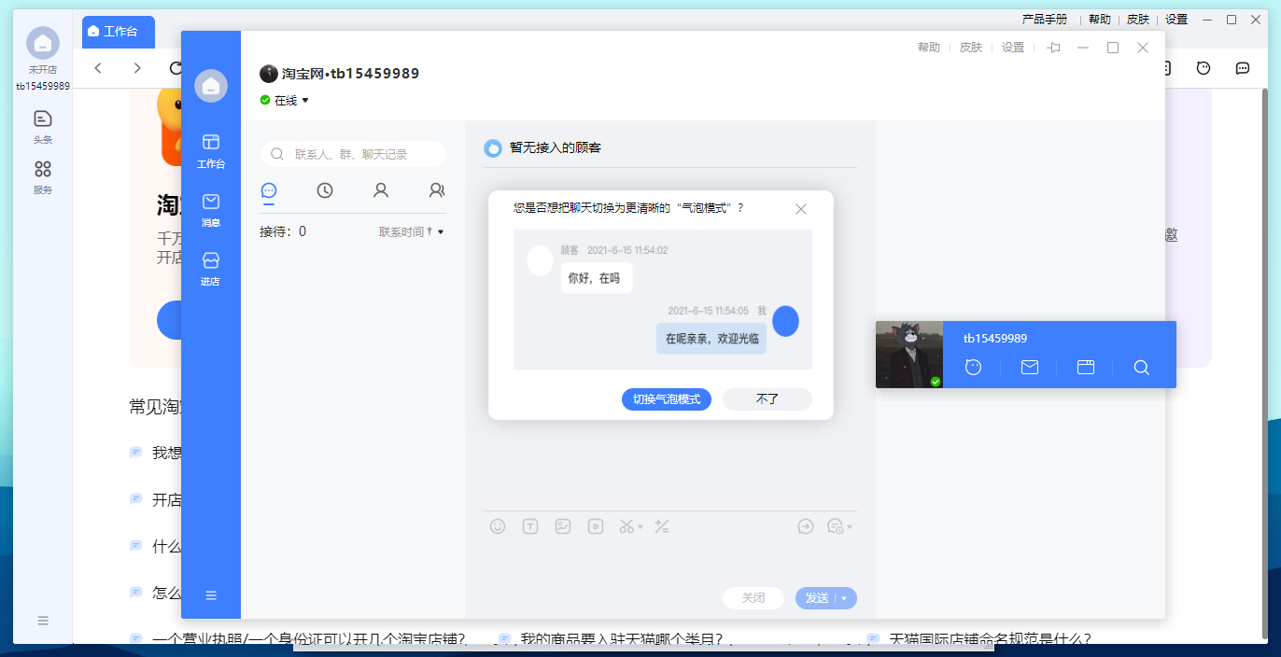Click the 淘宝网•tb15459989 account name
The width and height of the screenshot is (1281, 657).
(x=350, y=74)
